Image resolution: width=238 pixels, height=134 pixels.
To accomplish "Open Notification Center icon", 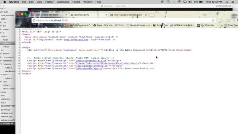I will (232, 2).
